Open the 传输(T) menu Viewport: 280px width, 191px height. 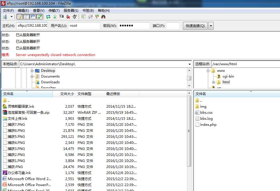point(54,11)
